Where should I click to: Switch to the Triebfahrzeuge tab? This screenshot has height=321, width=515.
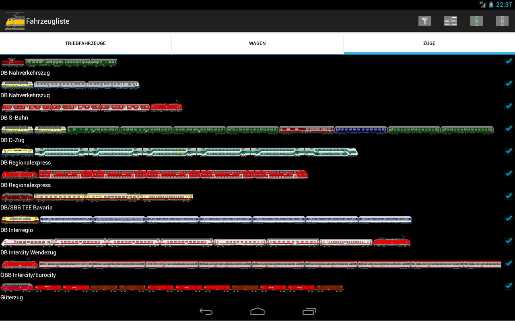click(86, 43)
